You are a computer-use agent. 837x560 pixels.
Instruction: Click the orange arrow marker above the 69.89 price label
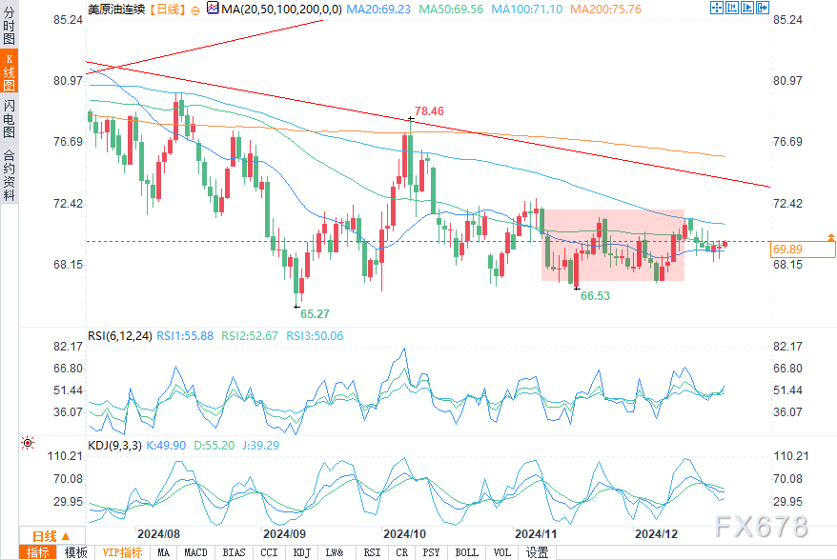pos(830,235)
